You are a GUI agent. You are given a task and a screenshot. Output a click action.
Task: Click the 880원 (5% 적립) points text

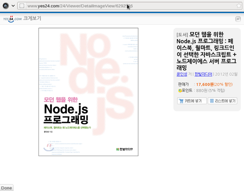pyautogui.click(x=211, y=91)
